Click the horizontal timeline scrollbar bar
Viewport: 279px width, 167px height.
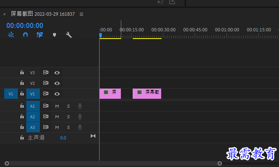pos(113,164)
